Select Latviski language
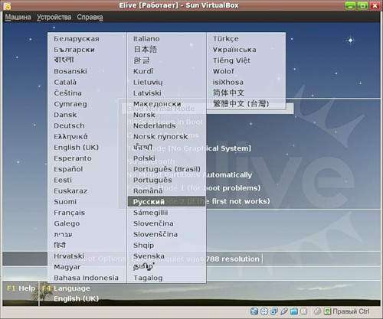Viewport: 383px width, 319px height. tap(147, 93)
